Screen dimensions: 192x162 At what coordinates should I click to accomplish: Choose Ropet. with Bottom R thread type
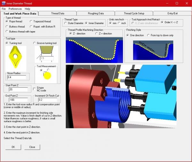(x=32, y=26)
